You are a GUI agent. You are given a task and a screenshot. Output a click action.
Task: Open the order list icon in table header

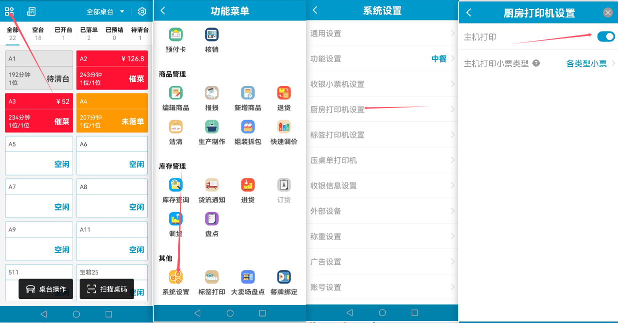click(x=31, y=11)
